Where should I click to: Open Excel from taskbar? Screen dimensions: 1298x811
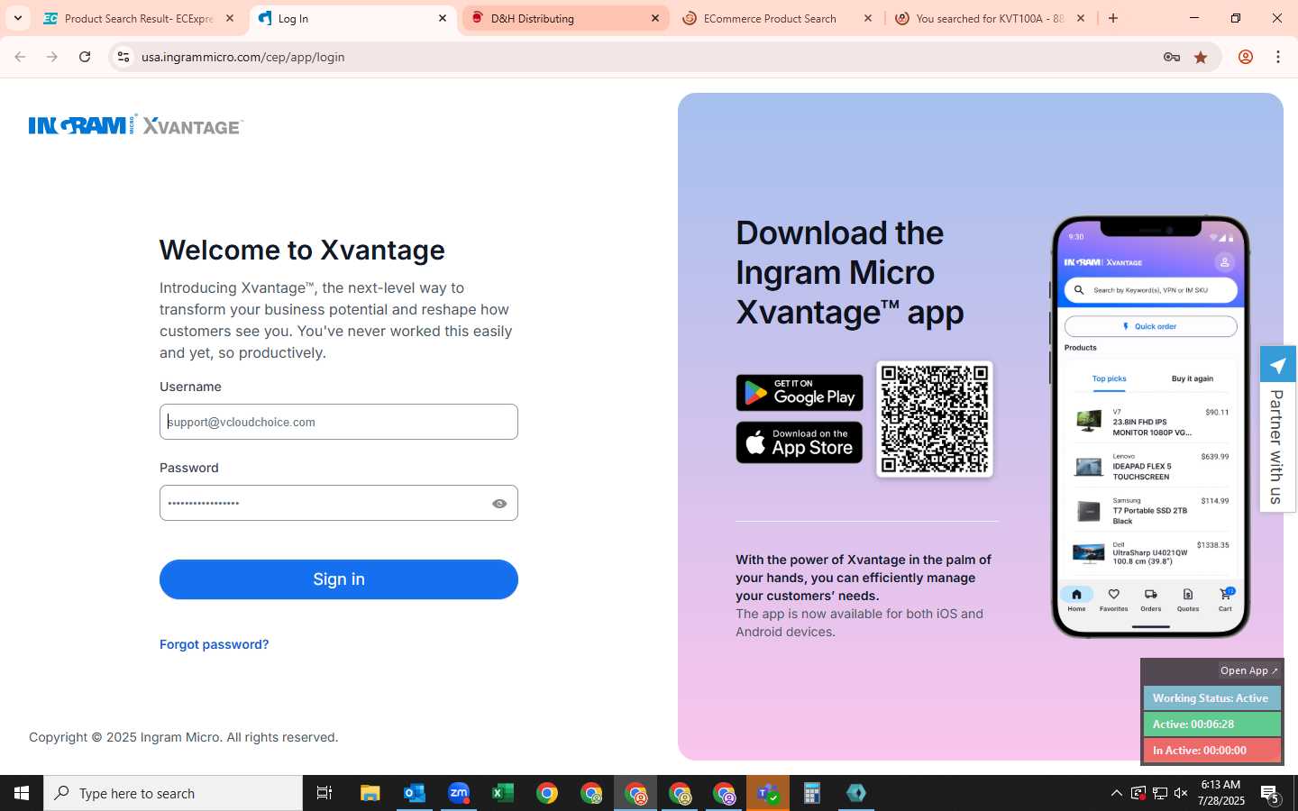coord(503,793)
